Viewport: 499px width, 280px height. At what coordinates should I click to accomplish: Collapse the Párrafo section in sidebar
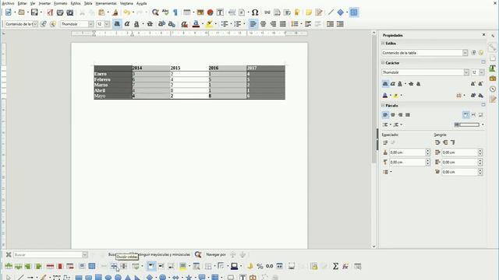coord(383,106)
